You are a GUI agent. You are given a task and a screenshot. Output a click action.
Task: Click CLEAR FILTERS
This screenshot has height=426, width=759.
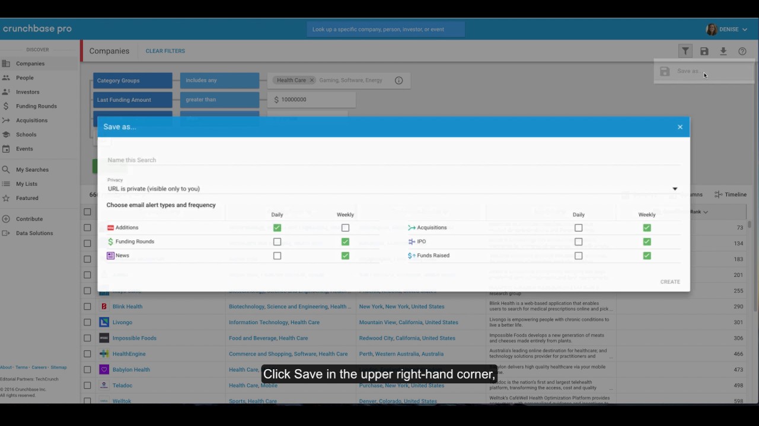(165, 51)
